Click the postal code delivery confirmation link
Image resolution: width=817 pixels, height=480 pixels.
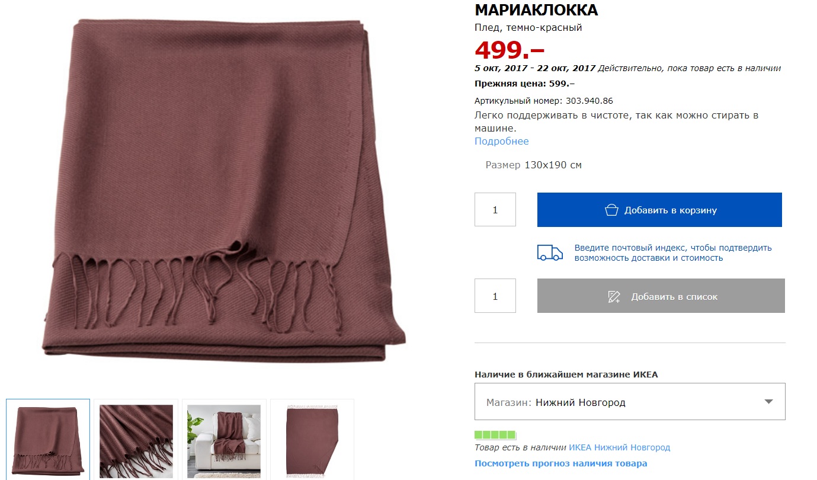coord(673,253)
